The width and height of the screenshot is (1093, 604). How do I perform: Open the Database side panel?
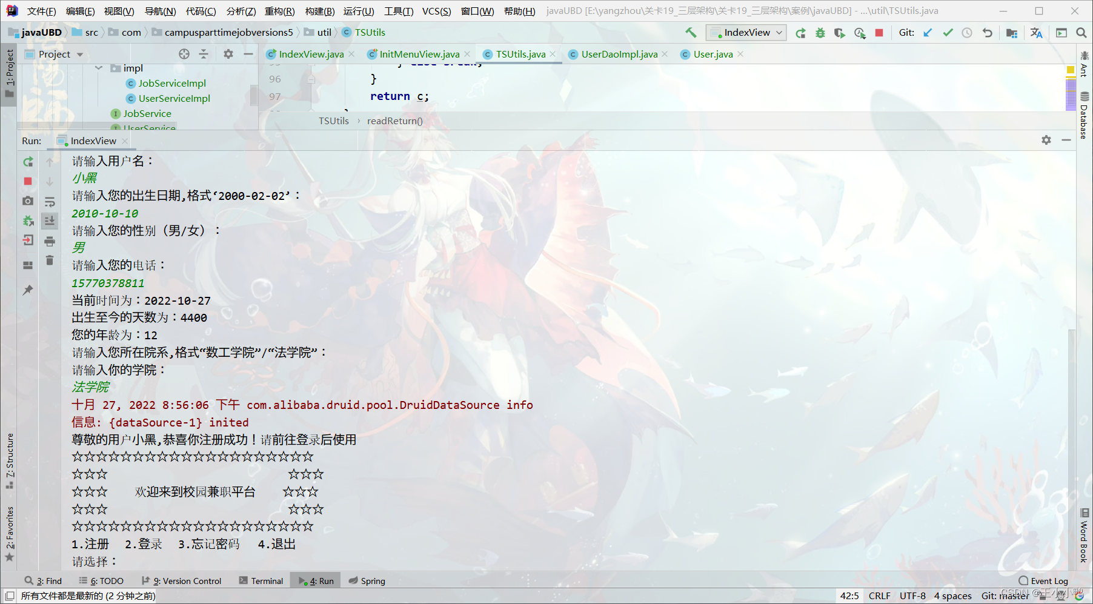tap(1084, 115)
